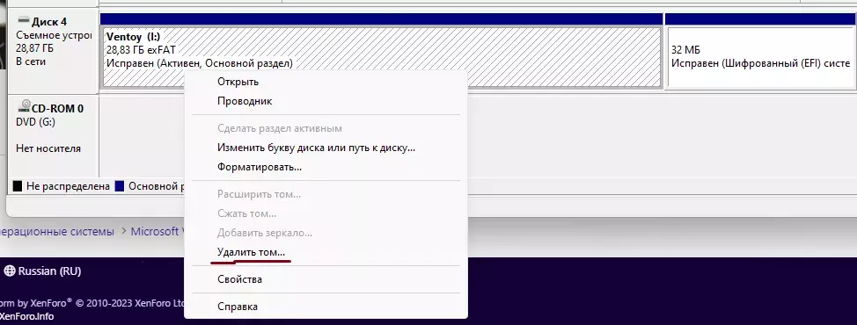Open the "XenForo.Info" footer link

pos(26,315)
